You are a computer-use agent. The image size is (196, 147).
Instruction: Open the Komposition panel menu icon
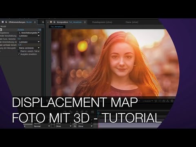[85, 22]
